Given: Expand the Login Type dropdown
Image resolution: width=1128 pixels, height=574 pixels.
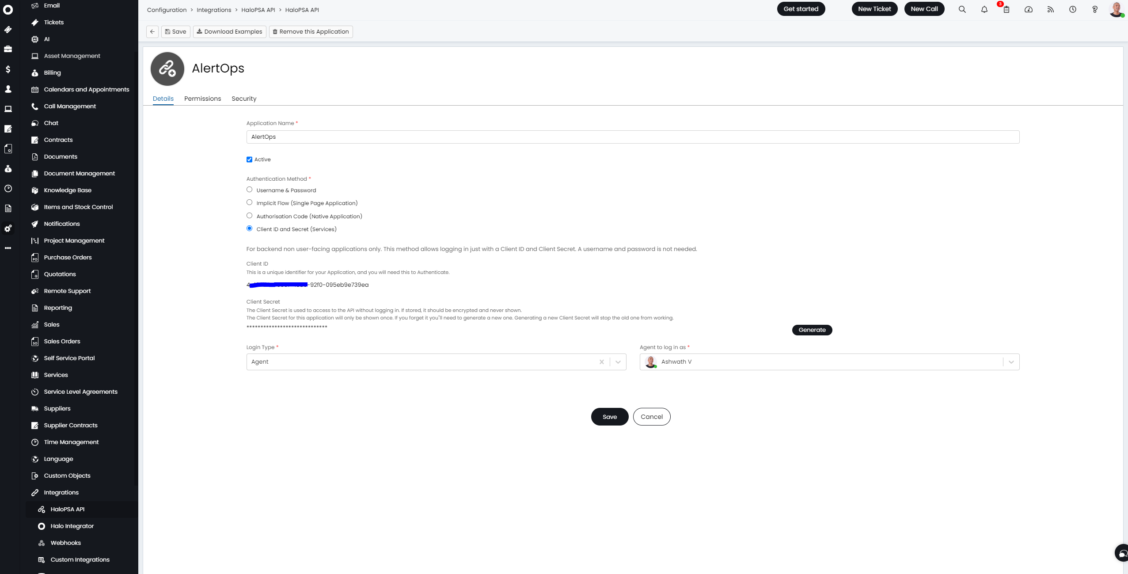Looking at the screenshot, I should (x=618, y=362).
